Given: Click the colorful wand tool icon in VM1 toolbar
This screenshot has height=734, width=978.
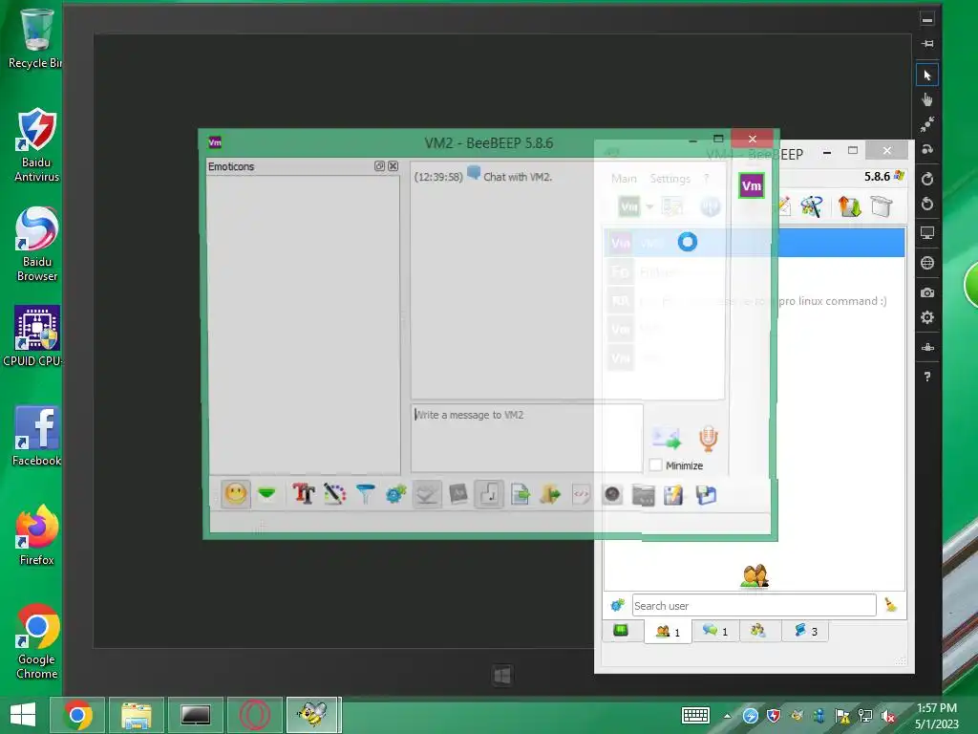Looking at the screenshot, I should tap(812, 206).
